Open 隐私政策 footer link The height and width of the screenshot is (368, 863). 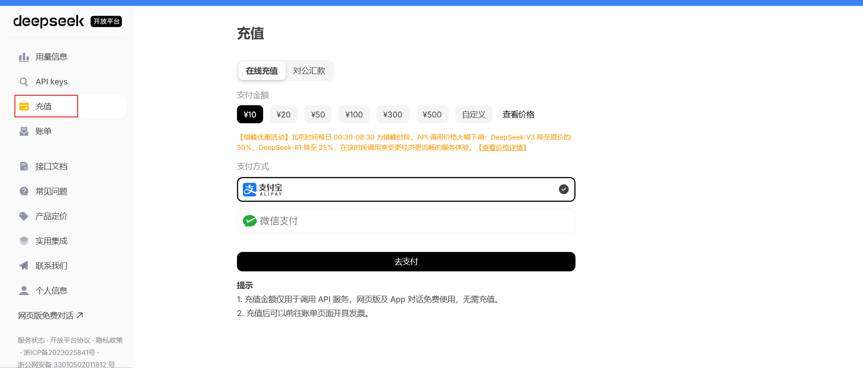(x=109, y=340)
